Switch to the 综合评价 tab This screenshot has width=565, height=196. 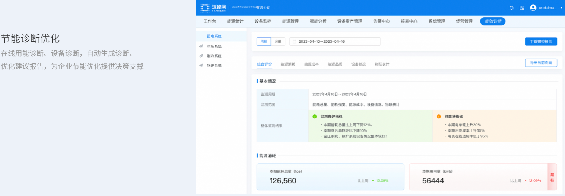tap(264, 64)
